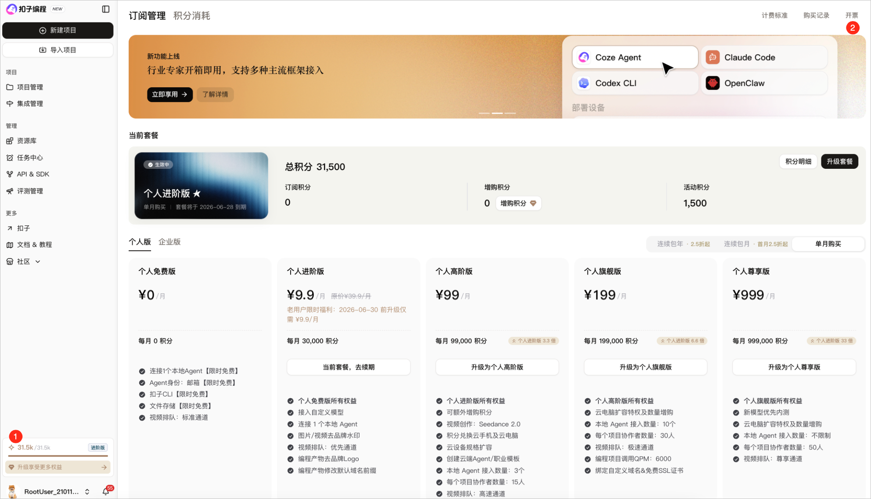Choose 连续包月 billing option
This screenshot has height=499, width=871.
[x=756, y=244]
